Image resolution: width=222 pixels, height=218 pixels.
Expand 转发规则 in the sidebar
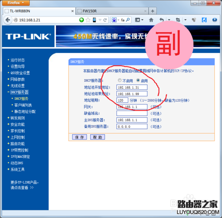(x=17, y=118)
